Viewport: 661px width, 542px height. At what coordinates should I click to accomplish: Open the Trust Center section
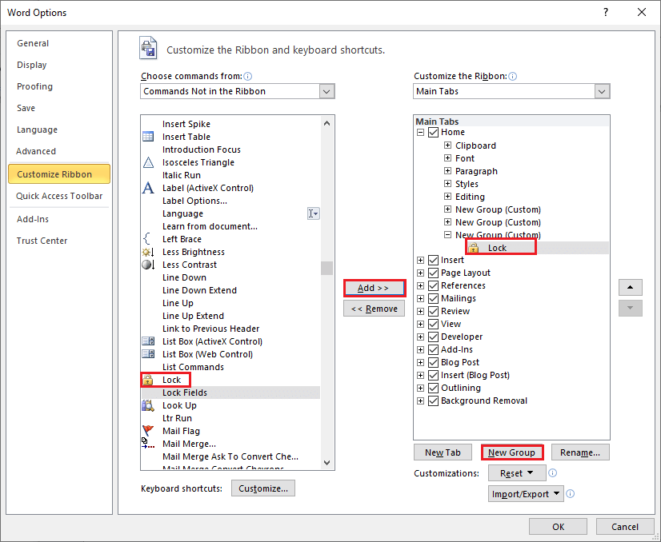point(42,241)
